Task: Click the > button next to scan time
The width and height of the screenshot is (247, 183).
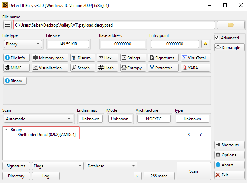Action: (x=137, y=176)
